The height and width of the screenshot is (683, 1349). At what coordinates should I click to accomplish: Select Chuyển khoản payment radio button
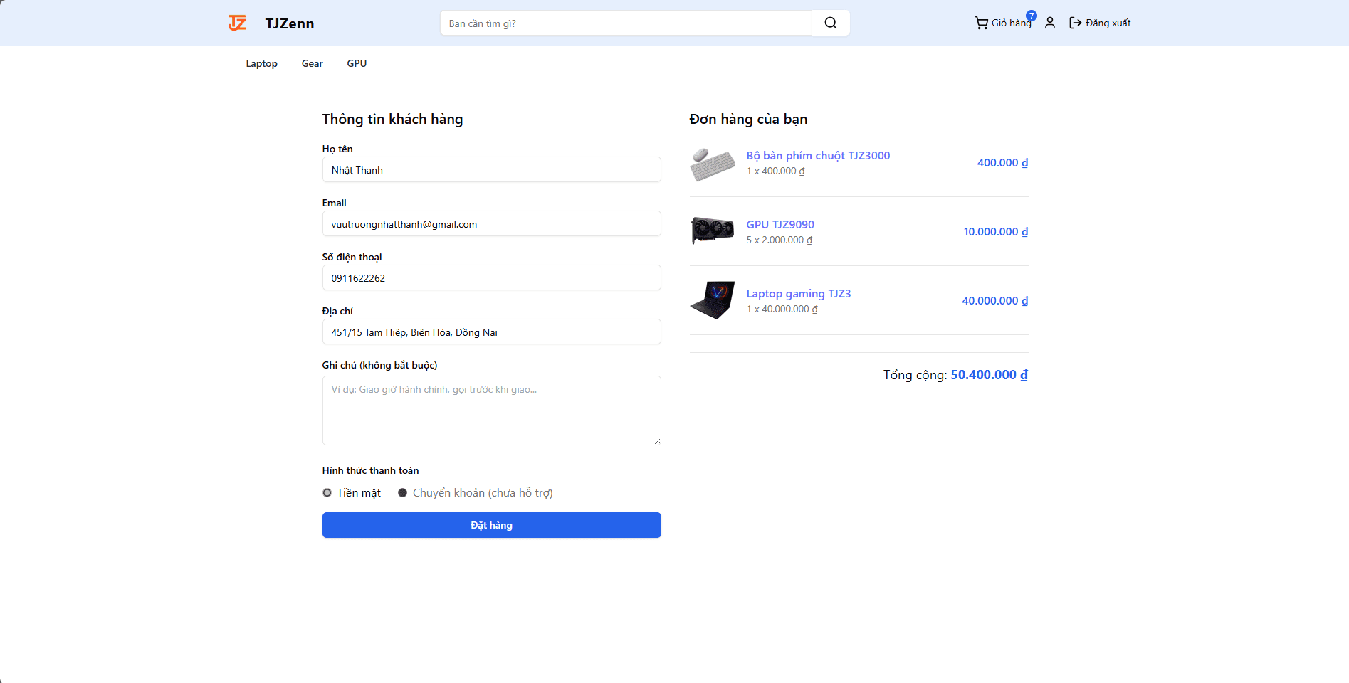[403, 493]
